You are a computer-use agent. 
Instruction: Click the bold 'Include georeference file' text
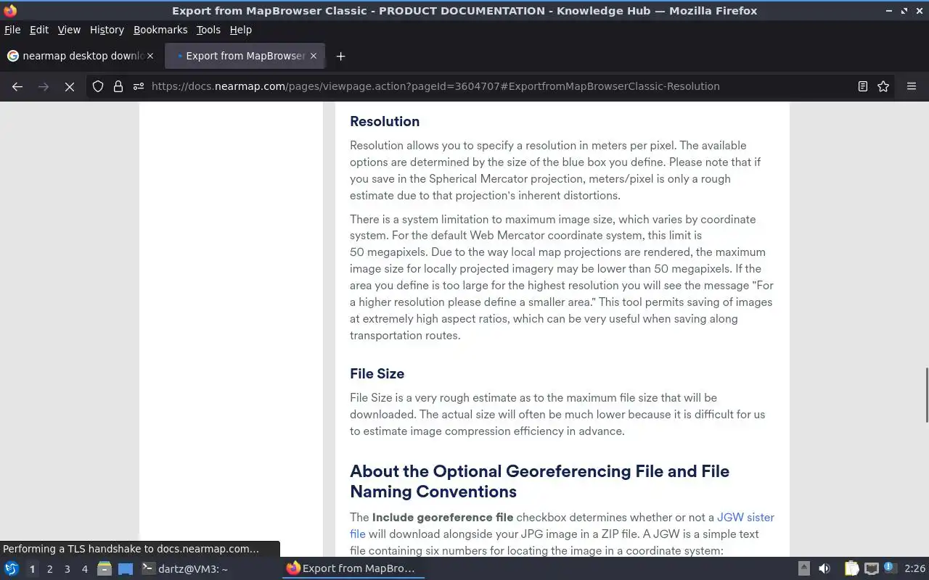point(443,518)
